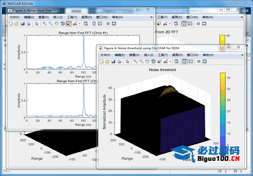Screen dimensions: 253x176
Task: Select the Pan hand tool in Figure 1
Action: 57,24
